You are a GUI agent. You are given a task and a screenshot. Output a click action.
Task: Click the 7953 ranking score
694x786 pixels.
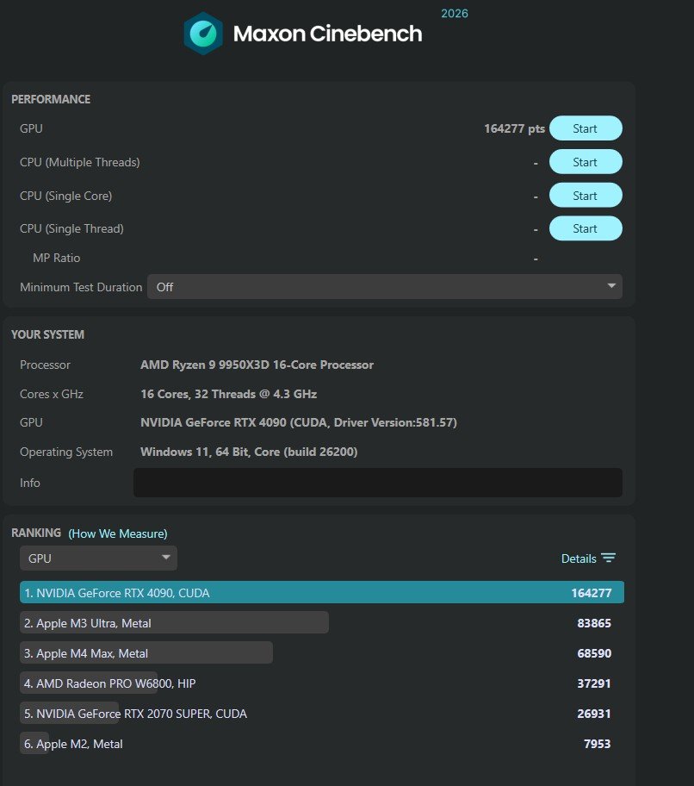click(x=598, y=744)
